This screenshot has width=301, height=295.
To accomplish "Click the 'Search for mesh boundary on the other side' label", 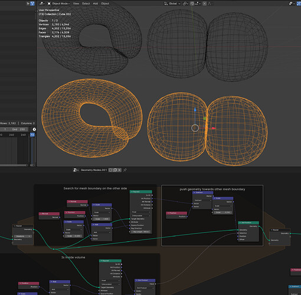I will 95,189.
